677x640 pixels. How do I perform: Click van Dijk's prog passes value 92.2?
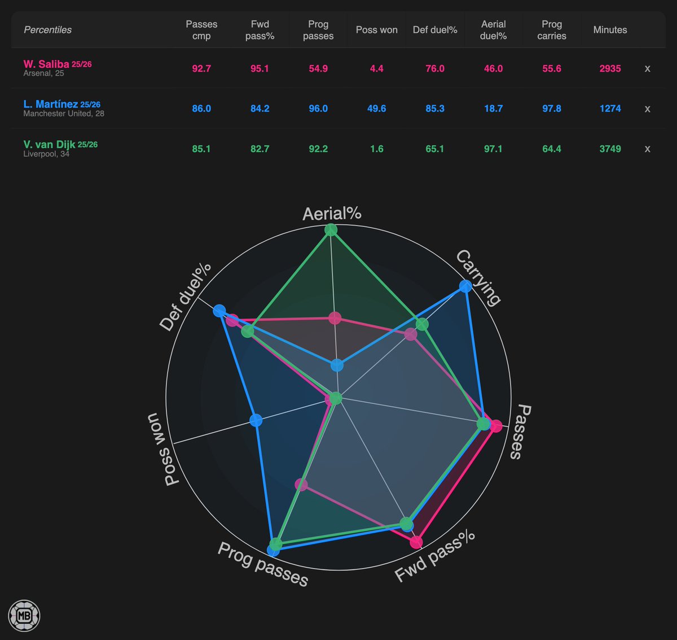click(318, 149)
